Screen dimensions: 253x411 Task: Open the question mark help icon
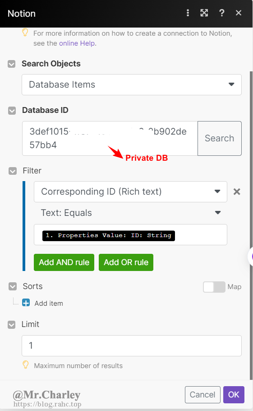tap(221, 13)
